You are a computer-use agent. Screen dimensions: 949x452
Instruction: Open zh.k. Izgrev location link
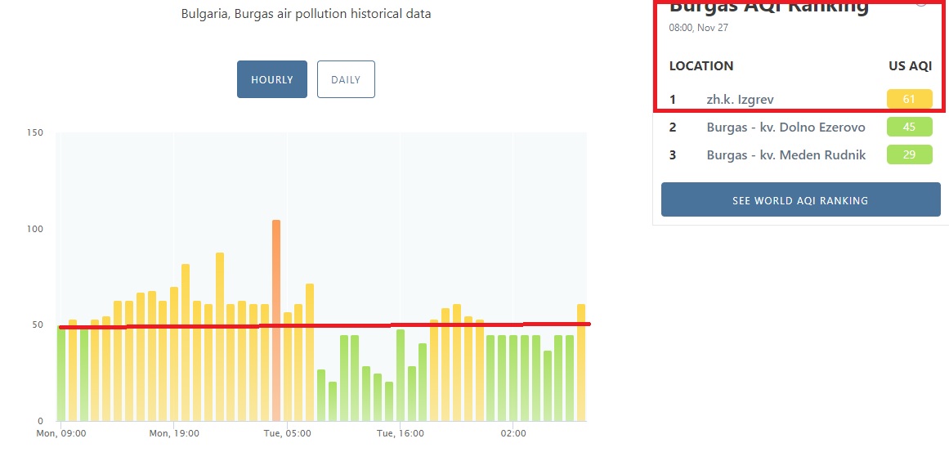click(x=740, y=99)
